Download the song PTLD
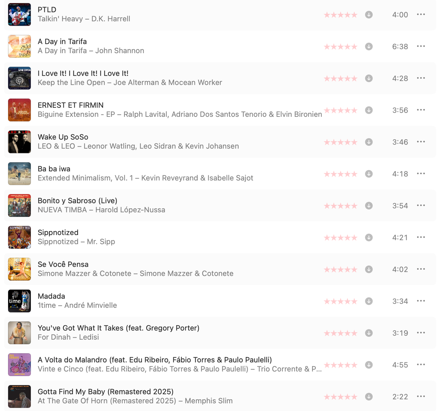The height and width of the screenshot is (411, 439). pos(369,15)
